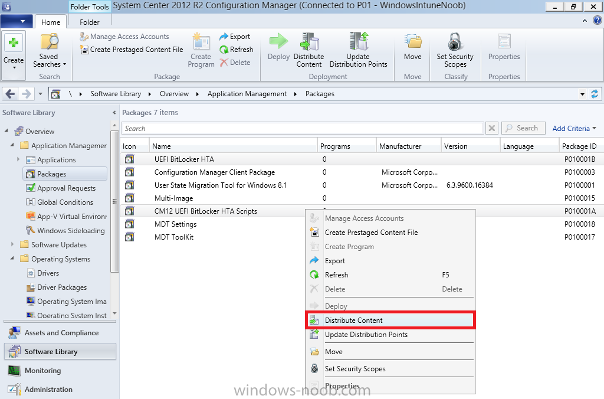
Task: Expand the Software Updates tree node
Action: click(x=12, y=244)
